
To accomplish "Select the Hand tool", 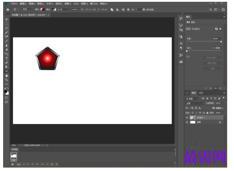I will click(x=6, y=75).
